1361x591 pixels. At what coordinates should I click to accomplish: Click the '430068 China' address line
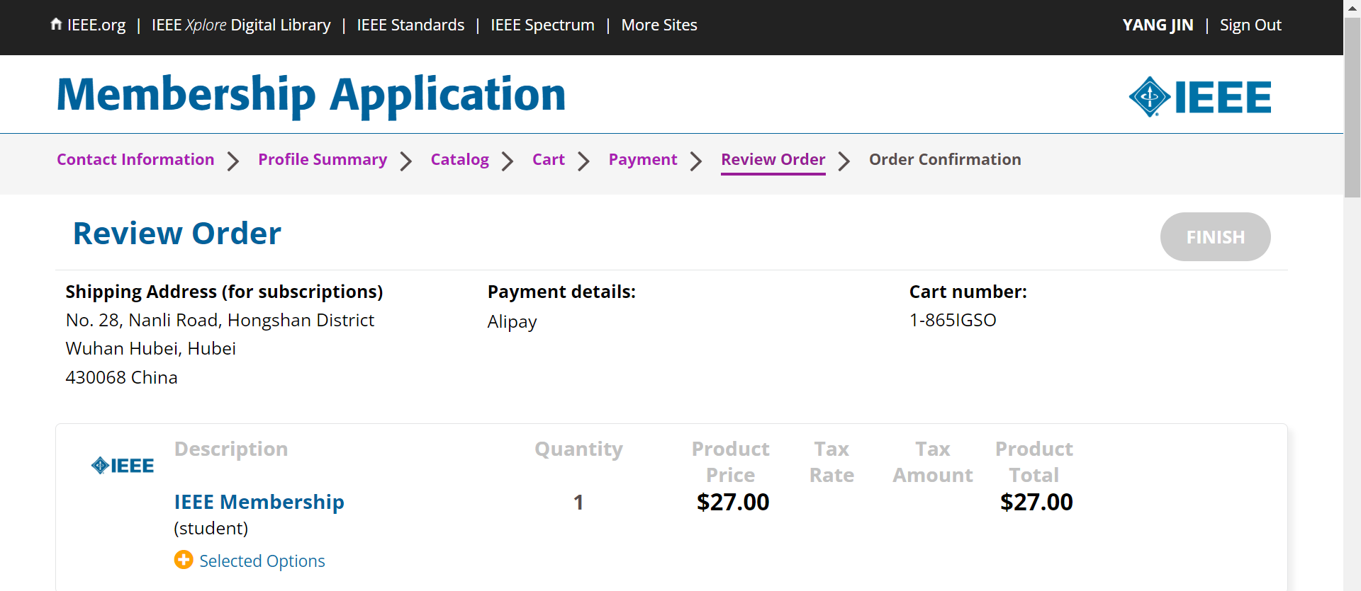(121, 377)
